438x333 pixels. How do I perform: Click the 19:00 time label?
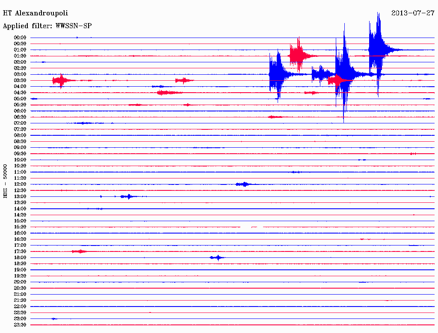tap(20, 270)
